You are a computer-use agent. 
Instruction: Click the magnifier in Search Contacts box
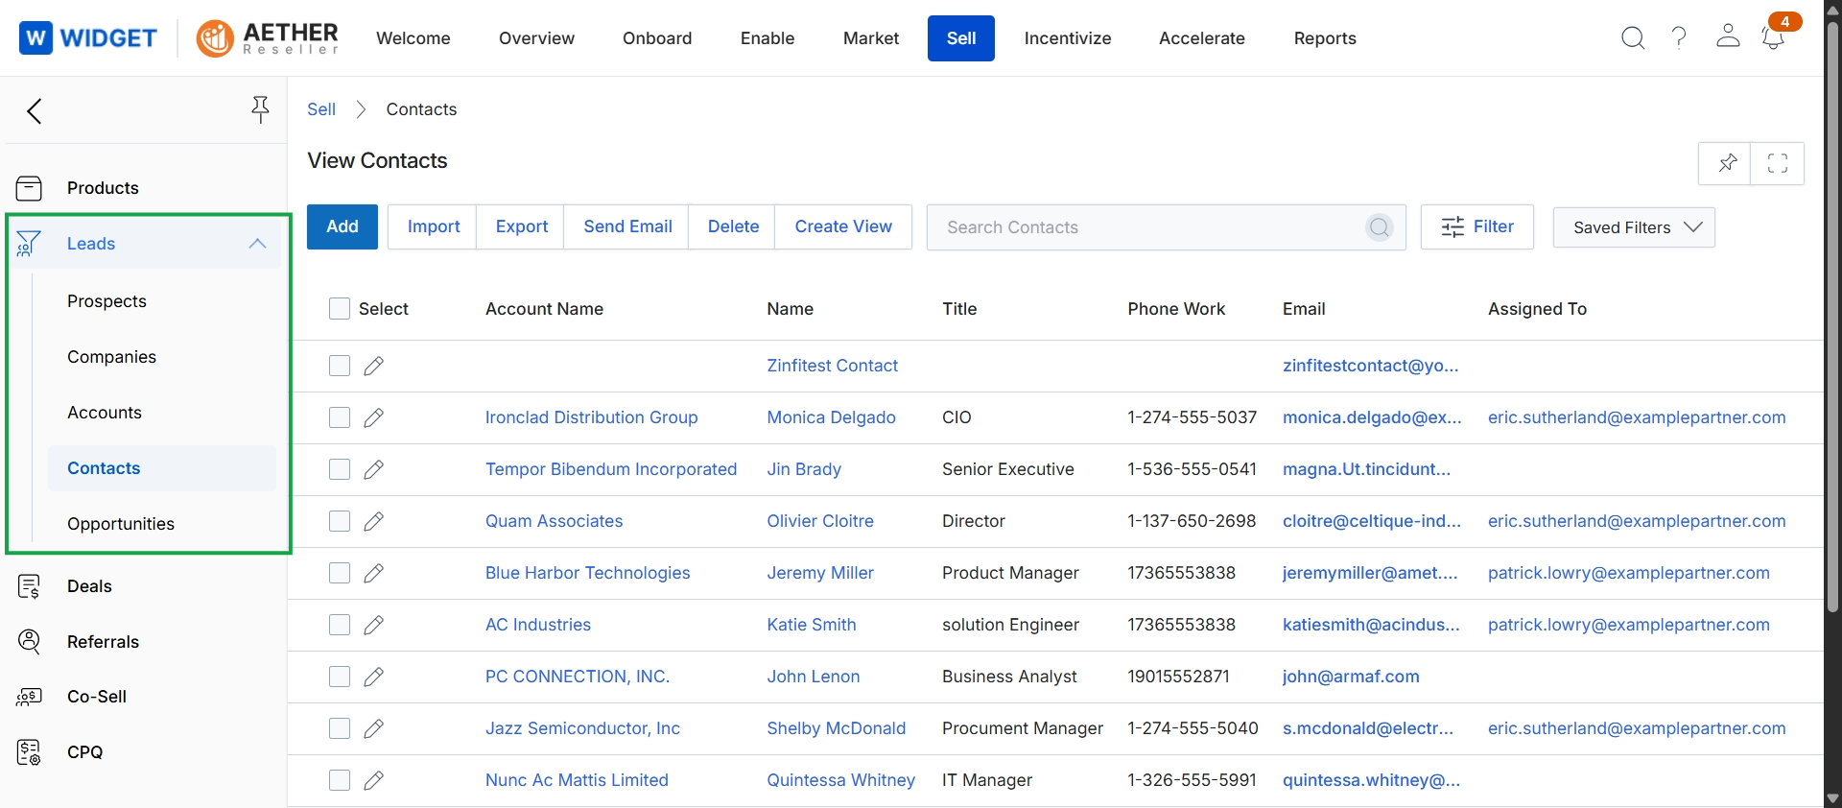coord(1380,227)
